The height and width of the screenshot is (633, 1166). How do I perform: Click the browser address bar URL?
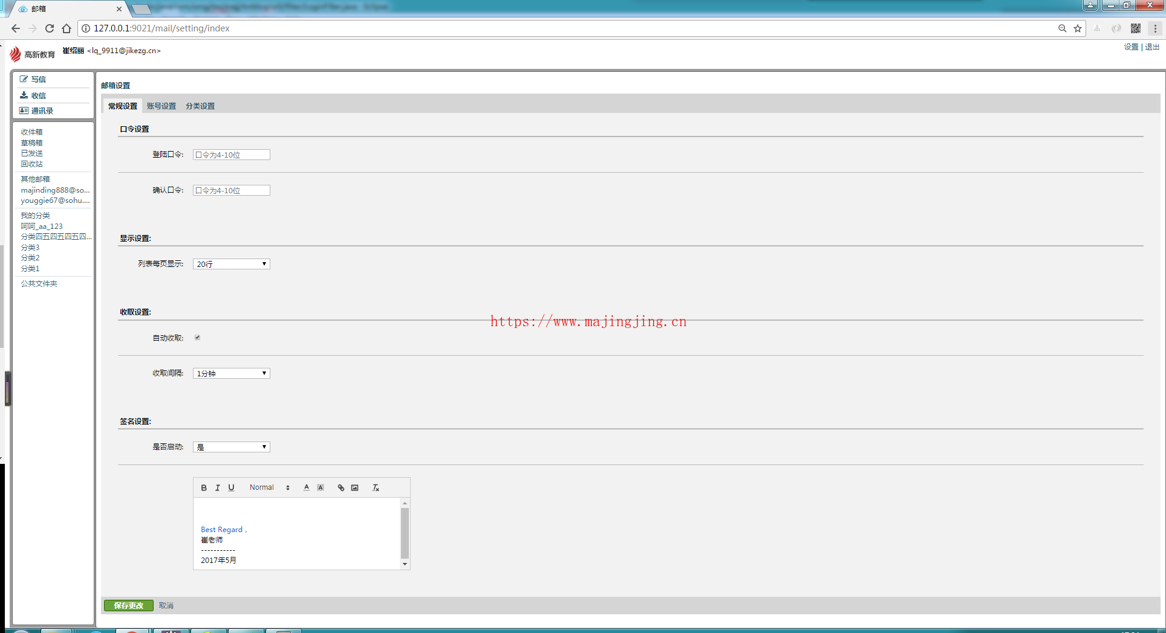pos(161,28)
